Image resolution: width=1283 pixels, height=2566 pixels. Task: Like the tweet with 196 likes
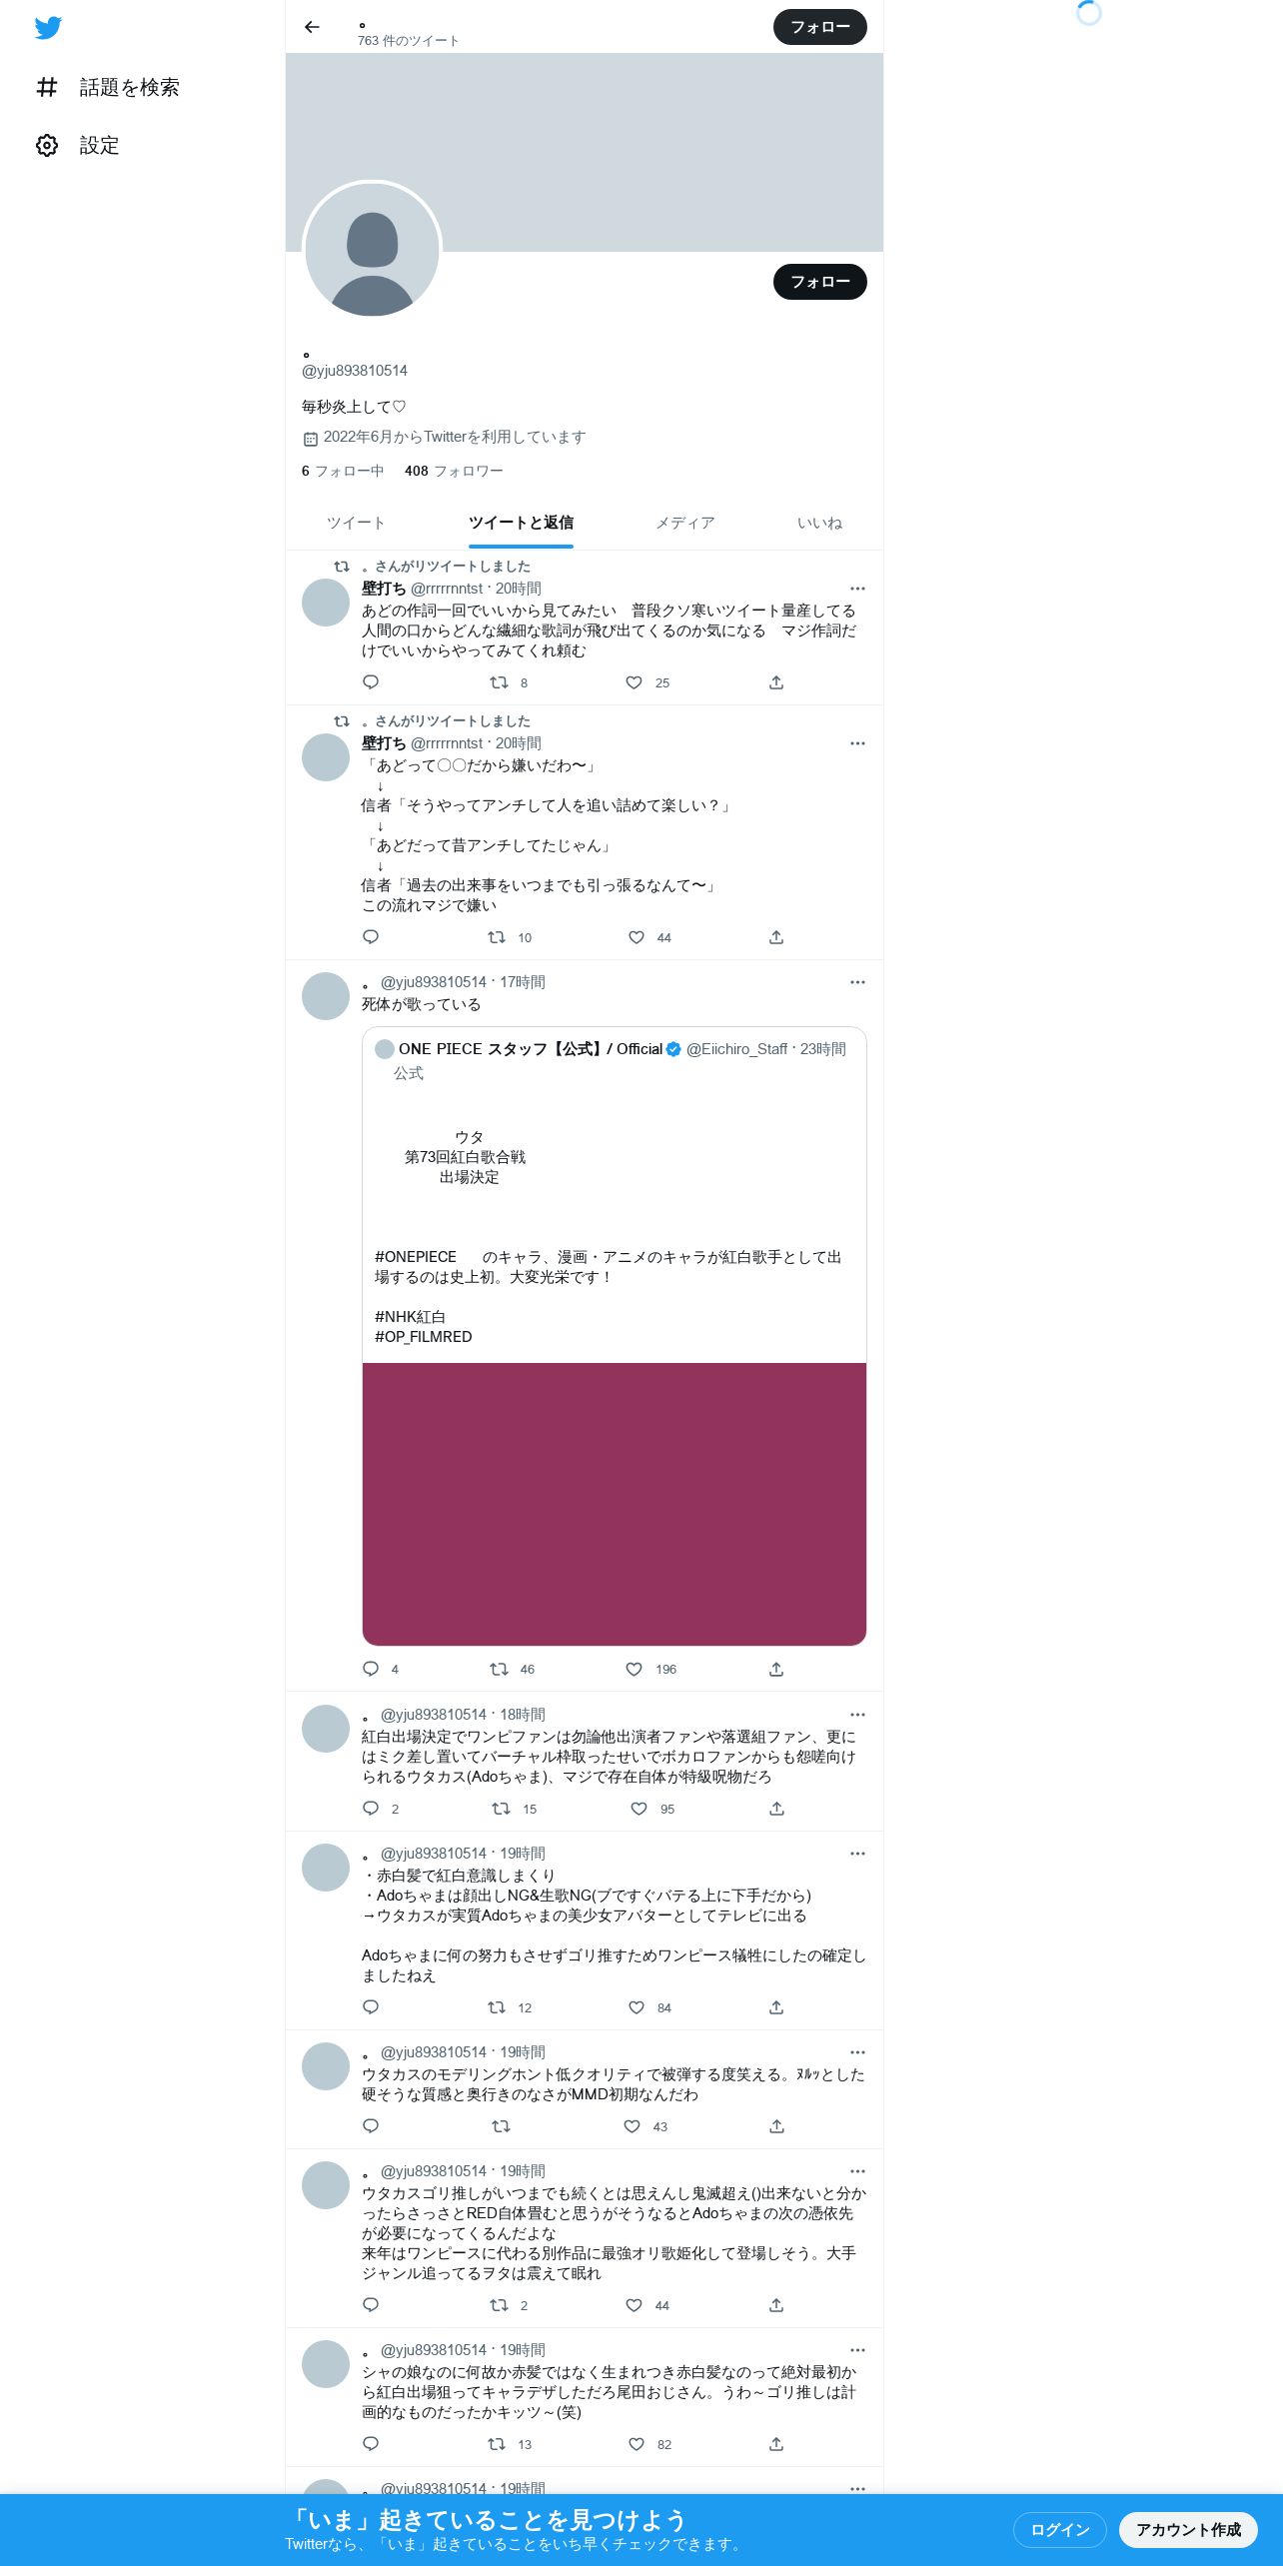(634, 1669)
